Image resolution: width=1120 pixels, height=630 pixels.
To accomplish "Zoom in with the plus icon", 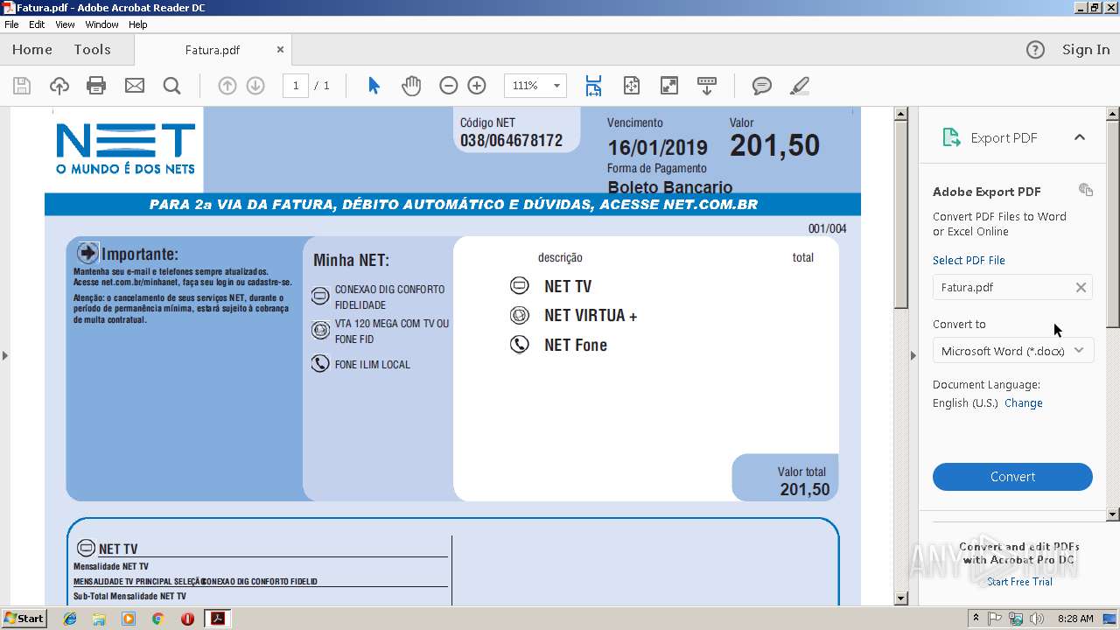I will (477, 86).
